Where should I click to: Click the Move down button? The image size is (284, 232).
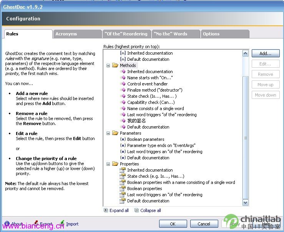tap(266, 95)
